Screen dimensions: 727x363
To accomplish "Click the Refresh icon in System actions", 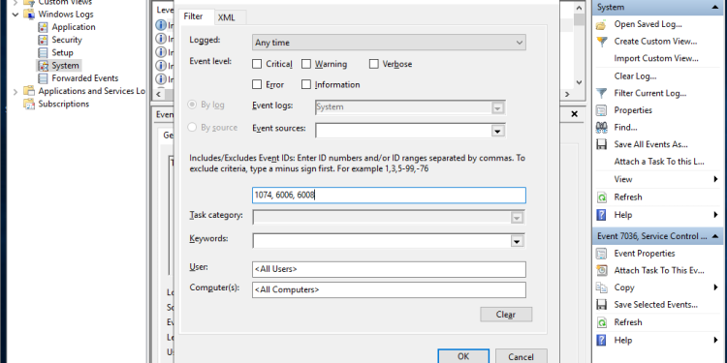I will pos(601,197).
